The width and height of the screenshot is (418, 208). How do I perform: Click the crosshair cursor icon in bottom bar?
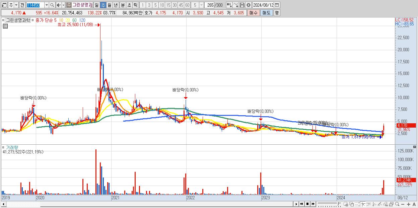pos(363,204)
